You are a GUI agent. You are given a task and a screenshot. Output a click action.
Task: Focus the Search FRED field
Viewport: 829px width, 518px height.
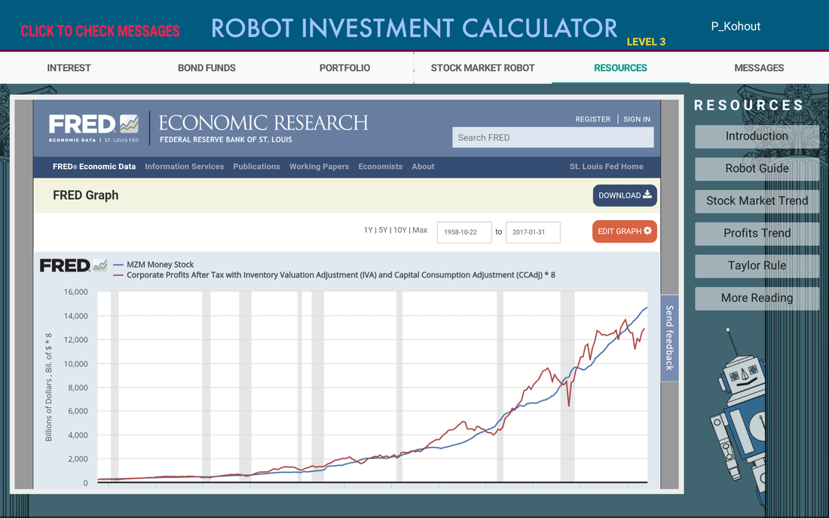(x=553, y=137)
